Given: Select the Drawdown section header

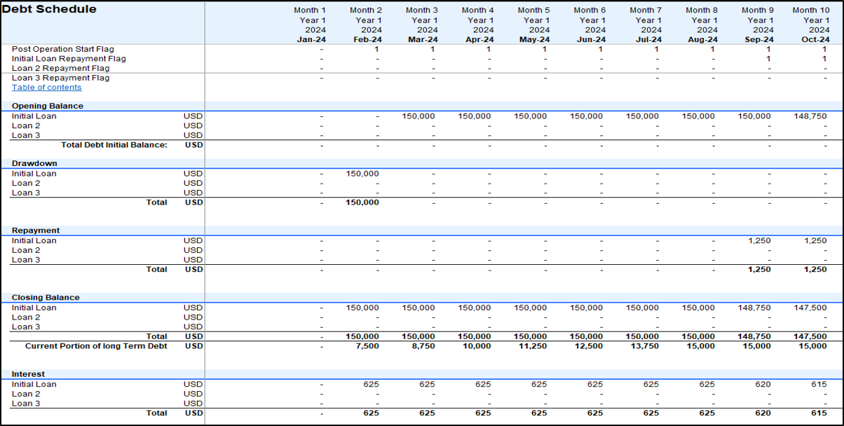Looking at the screenshot, I should 34,163.
